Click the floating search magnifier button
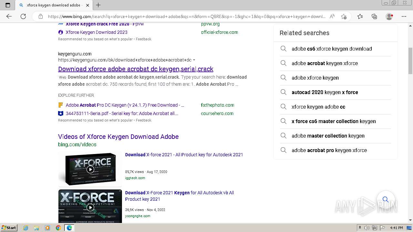 coord(385,199)
